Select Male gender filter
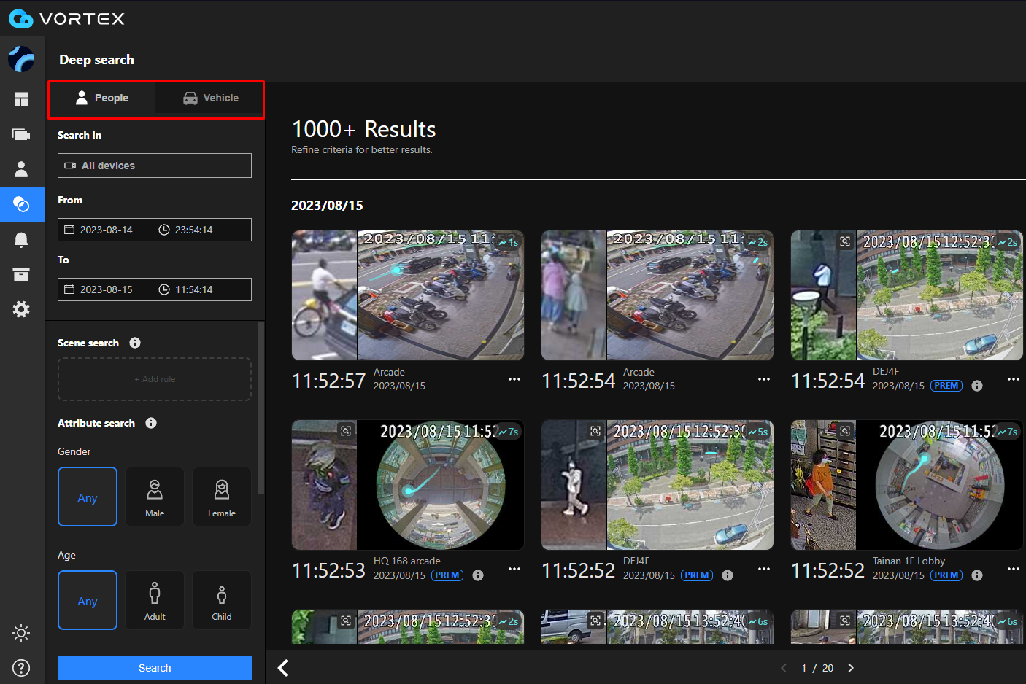 tap(155, 497)
